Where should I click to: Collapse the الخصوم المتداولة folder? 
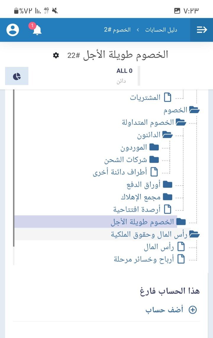(181, 122)
